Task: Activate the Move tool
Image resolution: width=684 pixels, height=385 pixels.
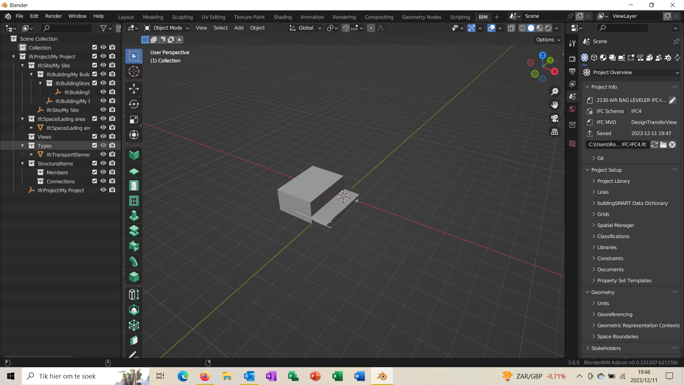Action: [134, 88]
